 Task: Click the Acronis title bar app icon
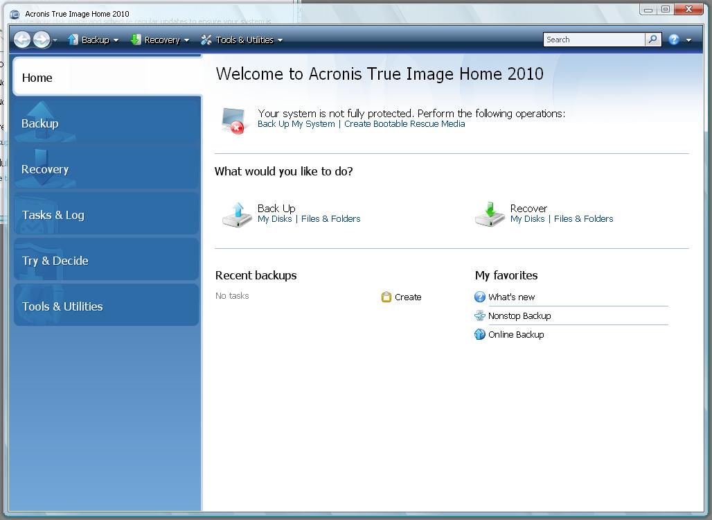[15, 14]
